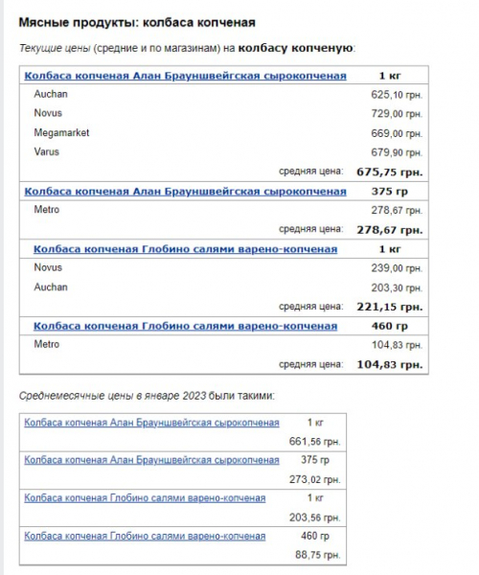The height and width of the screenshot is (575, 479).
Task: Click Auchan price 625,10 грн.
Action: pyautogui.click(x=397, y=95)
